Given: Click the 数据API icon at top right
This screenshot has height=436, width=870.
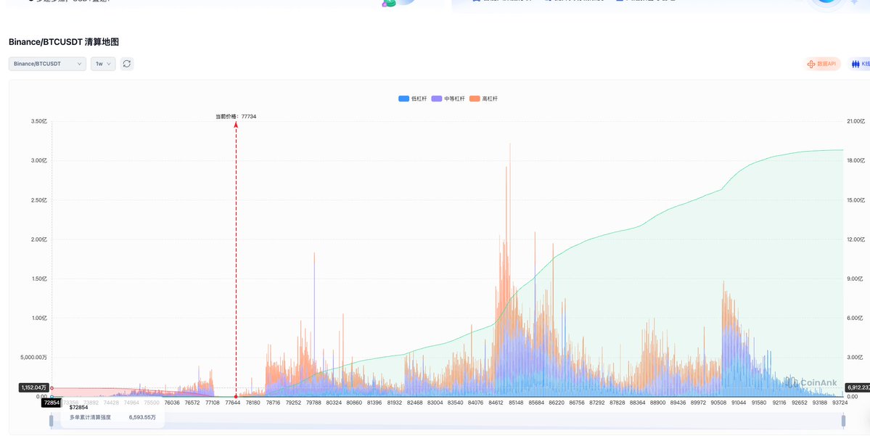Looking at the screenshot, I should click(811, 64).
